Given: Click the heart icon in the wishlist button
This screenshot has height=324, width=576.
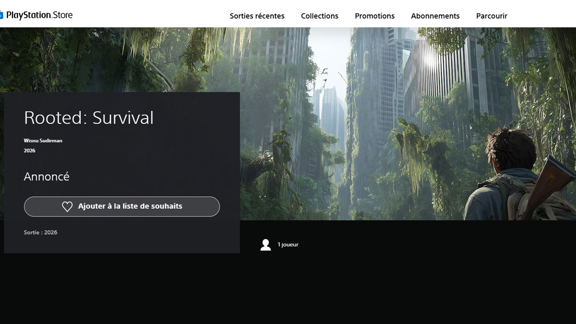Looking at the screenshot, I should (67, 206).
